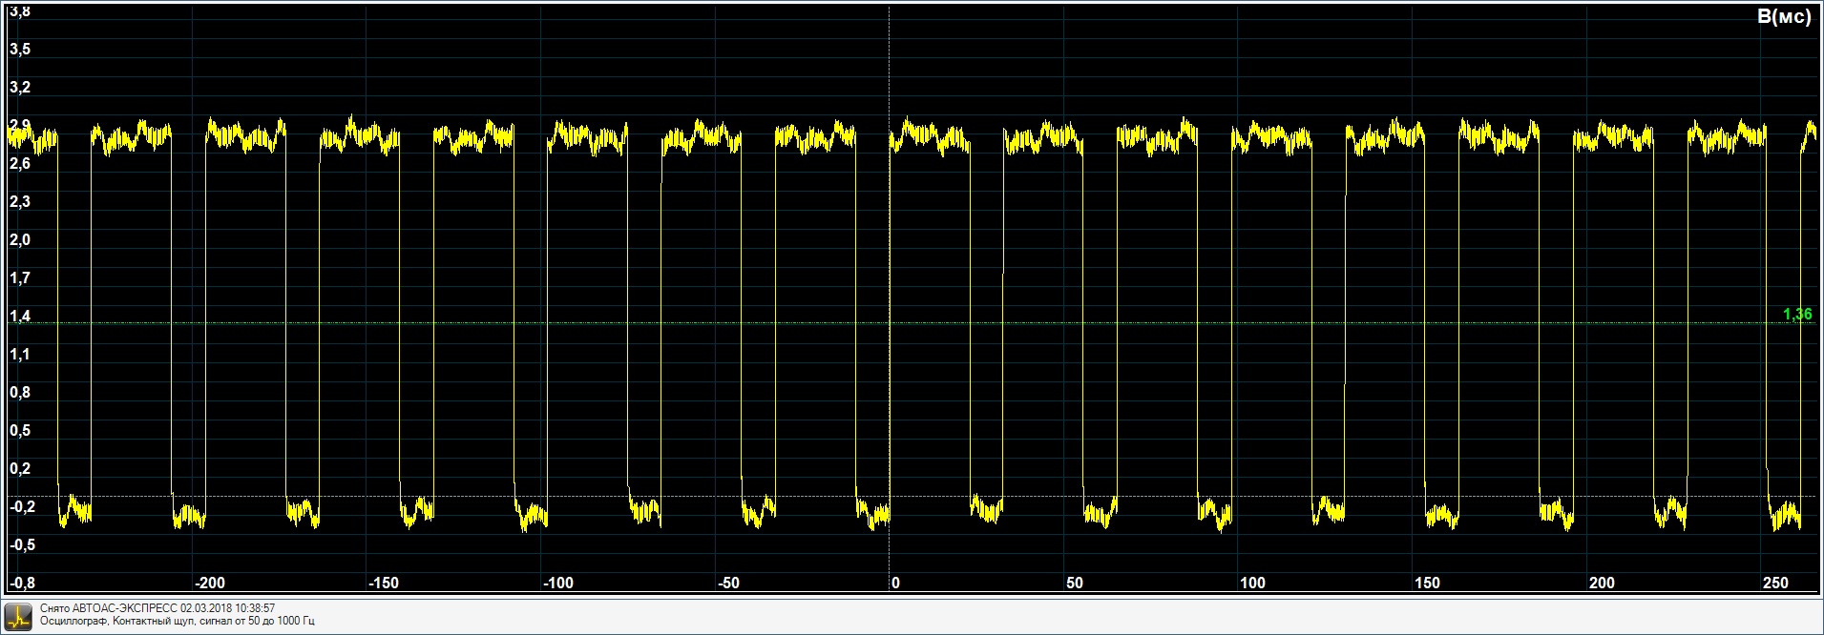1824x635 pixels.
Task: Click the oscilloscope waveform icon in the status bar
Action: click(x=17, y=615)
